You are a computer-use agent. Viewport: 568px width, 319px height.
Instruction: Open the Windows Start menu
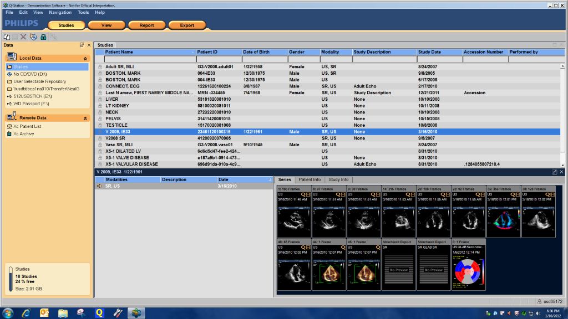click(x=8, y=313)
